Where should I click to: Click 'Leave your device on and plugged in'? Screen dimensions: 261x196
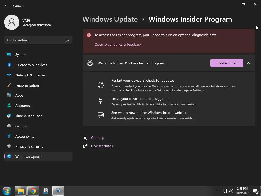140,99
